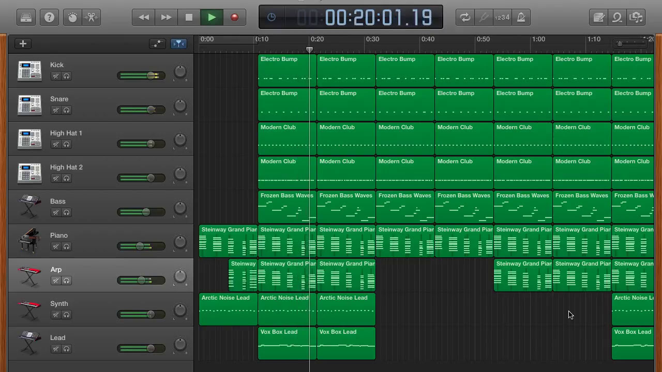The height and width of the screenshot is (372, 662).
Task: Open the Apple Loops browser
Action: [618, 18]
